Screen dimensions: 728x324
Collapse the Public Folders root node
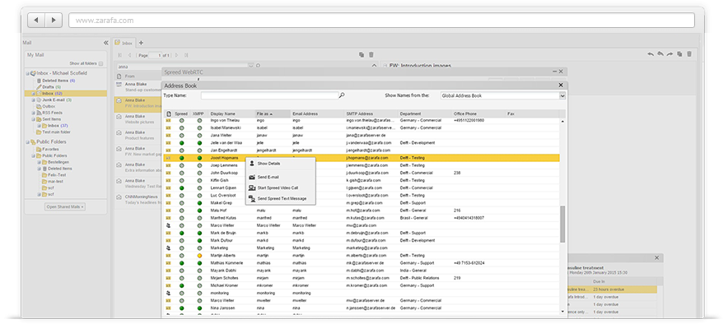(27, 141)
